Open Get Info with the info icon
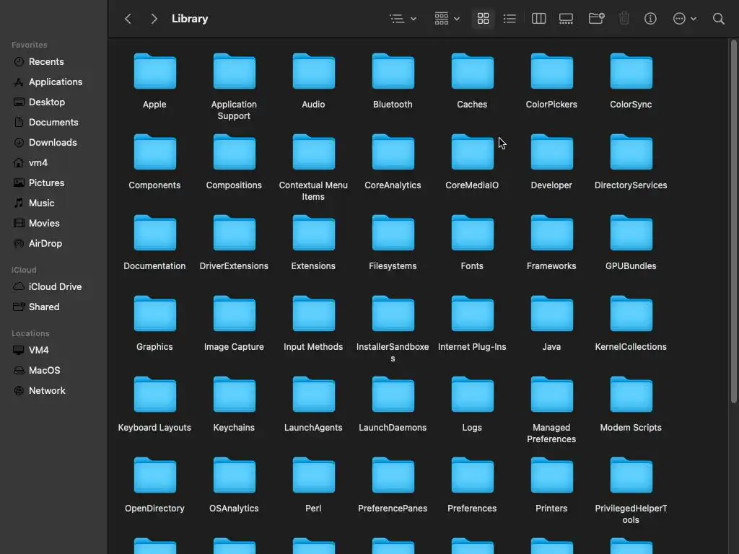Viewport: 739px width, 554px height. 650,19
